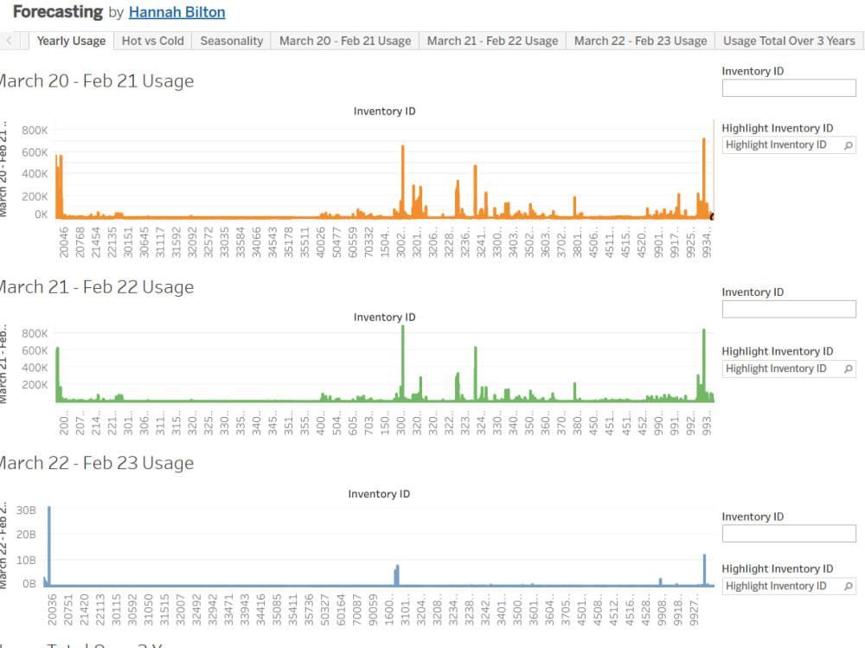Click the magnifier in the top Highlight Inventory ID search box
The width and height of the screenshot is (865, 648).
pos(847,144)
